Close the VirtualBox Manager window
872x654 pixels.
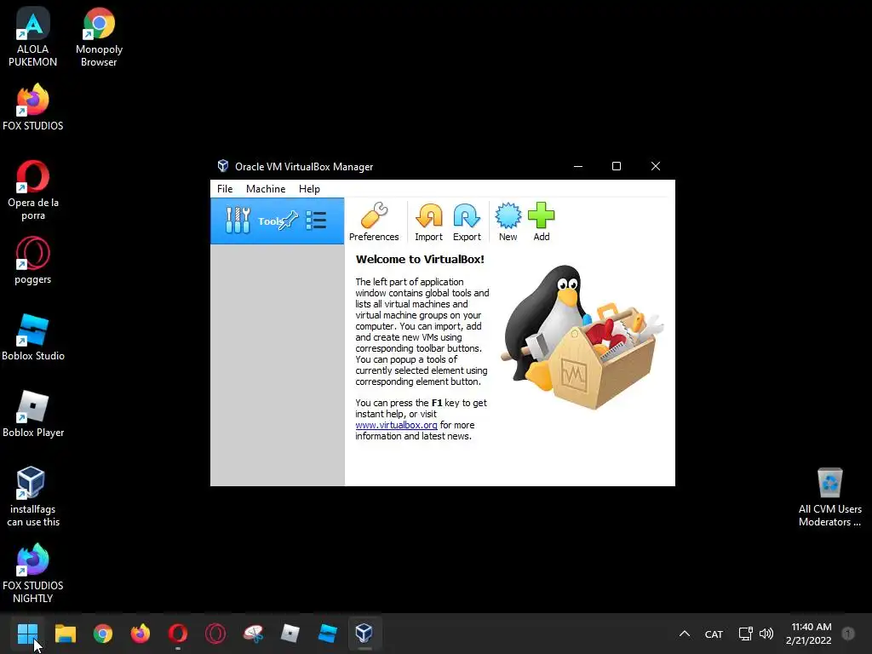pos(656,166)
